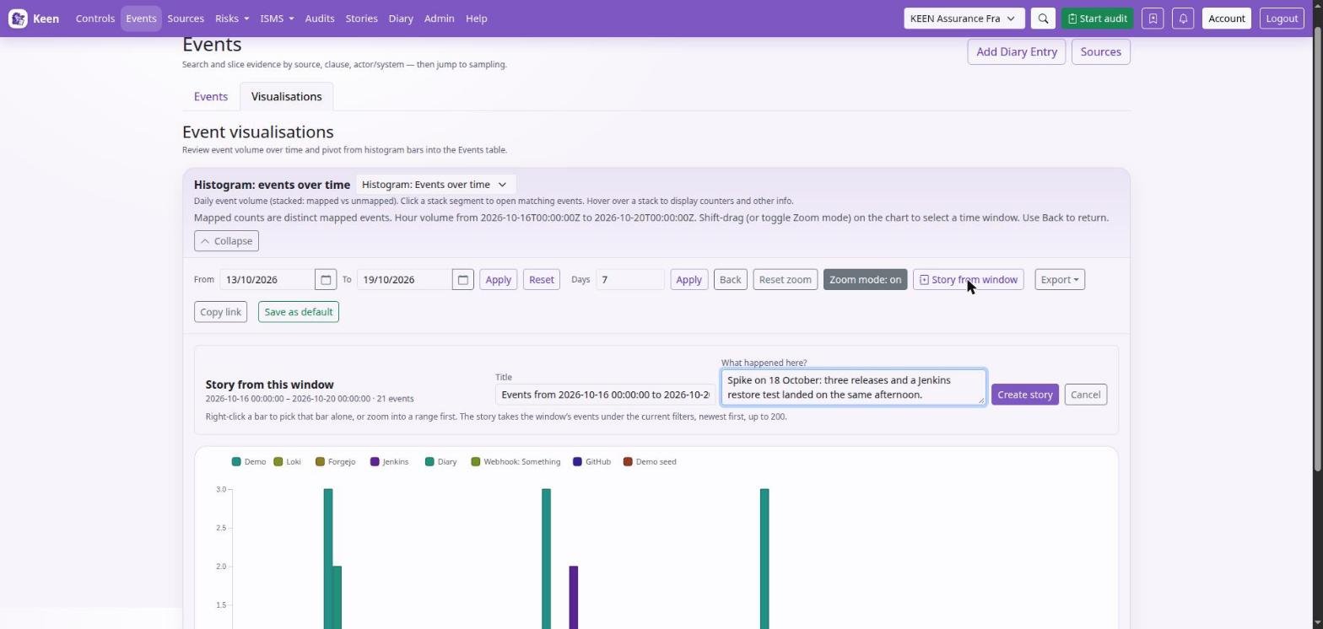Click the Reset zoom button
This screenshot has width=1323, height=629.
pos(785,280)
